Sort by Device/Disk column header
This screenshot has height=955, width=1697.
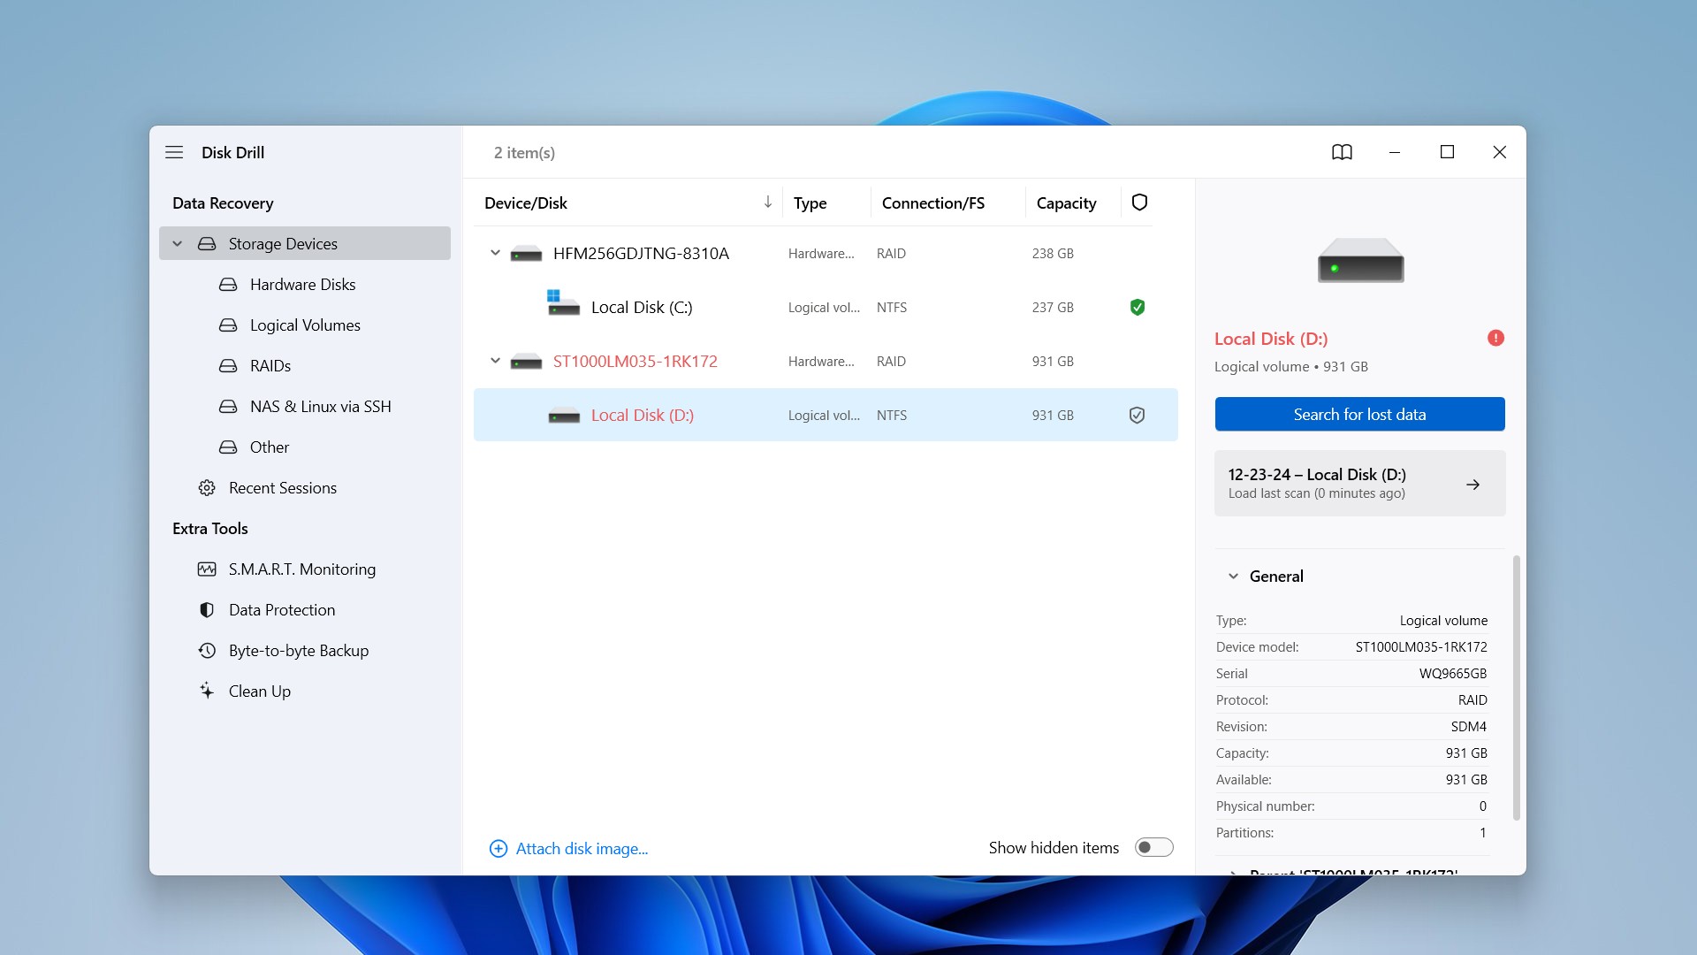[525, 202]
